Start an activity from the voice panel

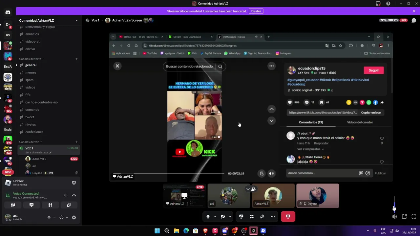(50, 205)
